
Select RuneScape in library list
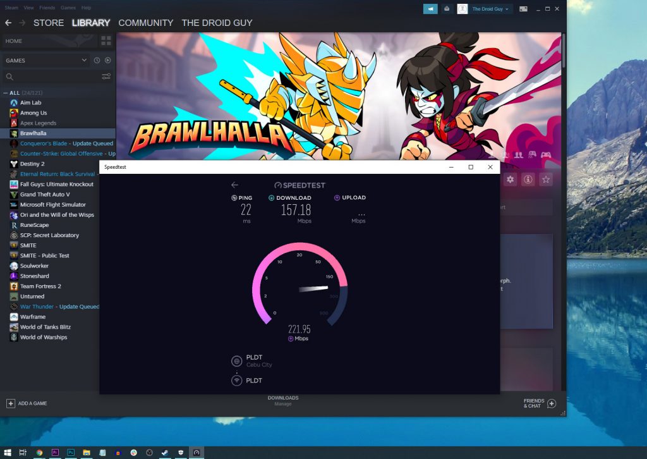[49, 225]
